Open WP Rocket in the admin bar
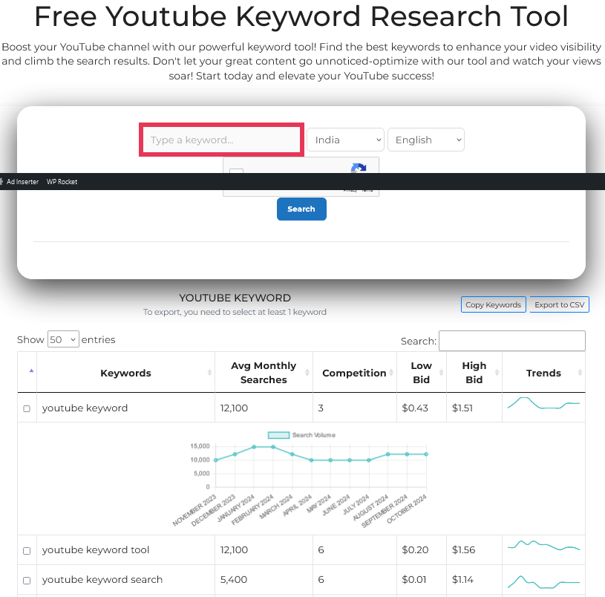 click(62, 181)
